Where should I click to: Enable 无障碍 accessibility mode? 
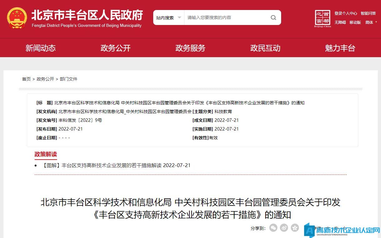340,22
